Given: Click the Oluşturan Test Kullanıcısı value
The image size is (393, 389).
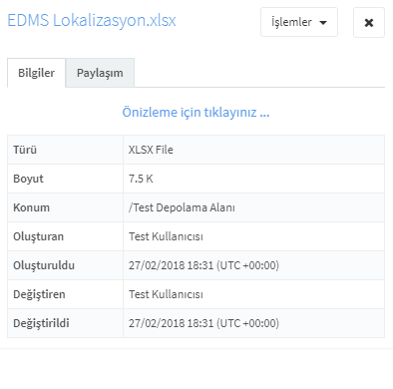Looking at the screenshot, I should (166, 236).
